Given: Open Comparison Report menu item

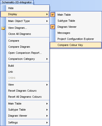Looking at the screenshot, I should coord(25,53).
